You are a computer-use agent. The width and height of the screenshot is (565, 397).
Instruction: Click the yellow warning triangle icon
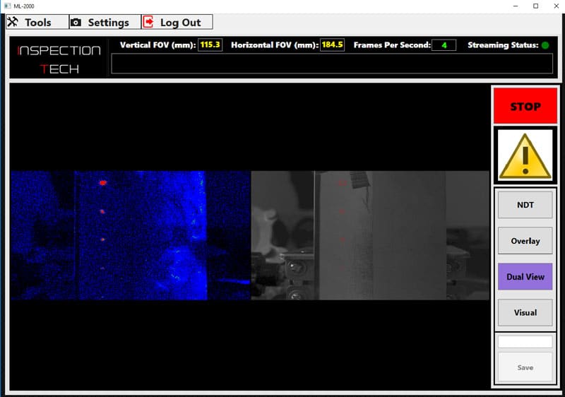pyautogui.click(x=525, y=155)
